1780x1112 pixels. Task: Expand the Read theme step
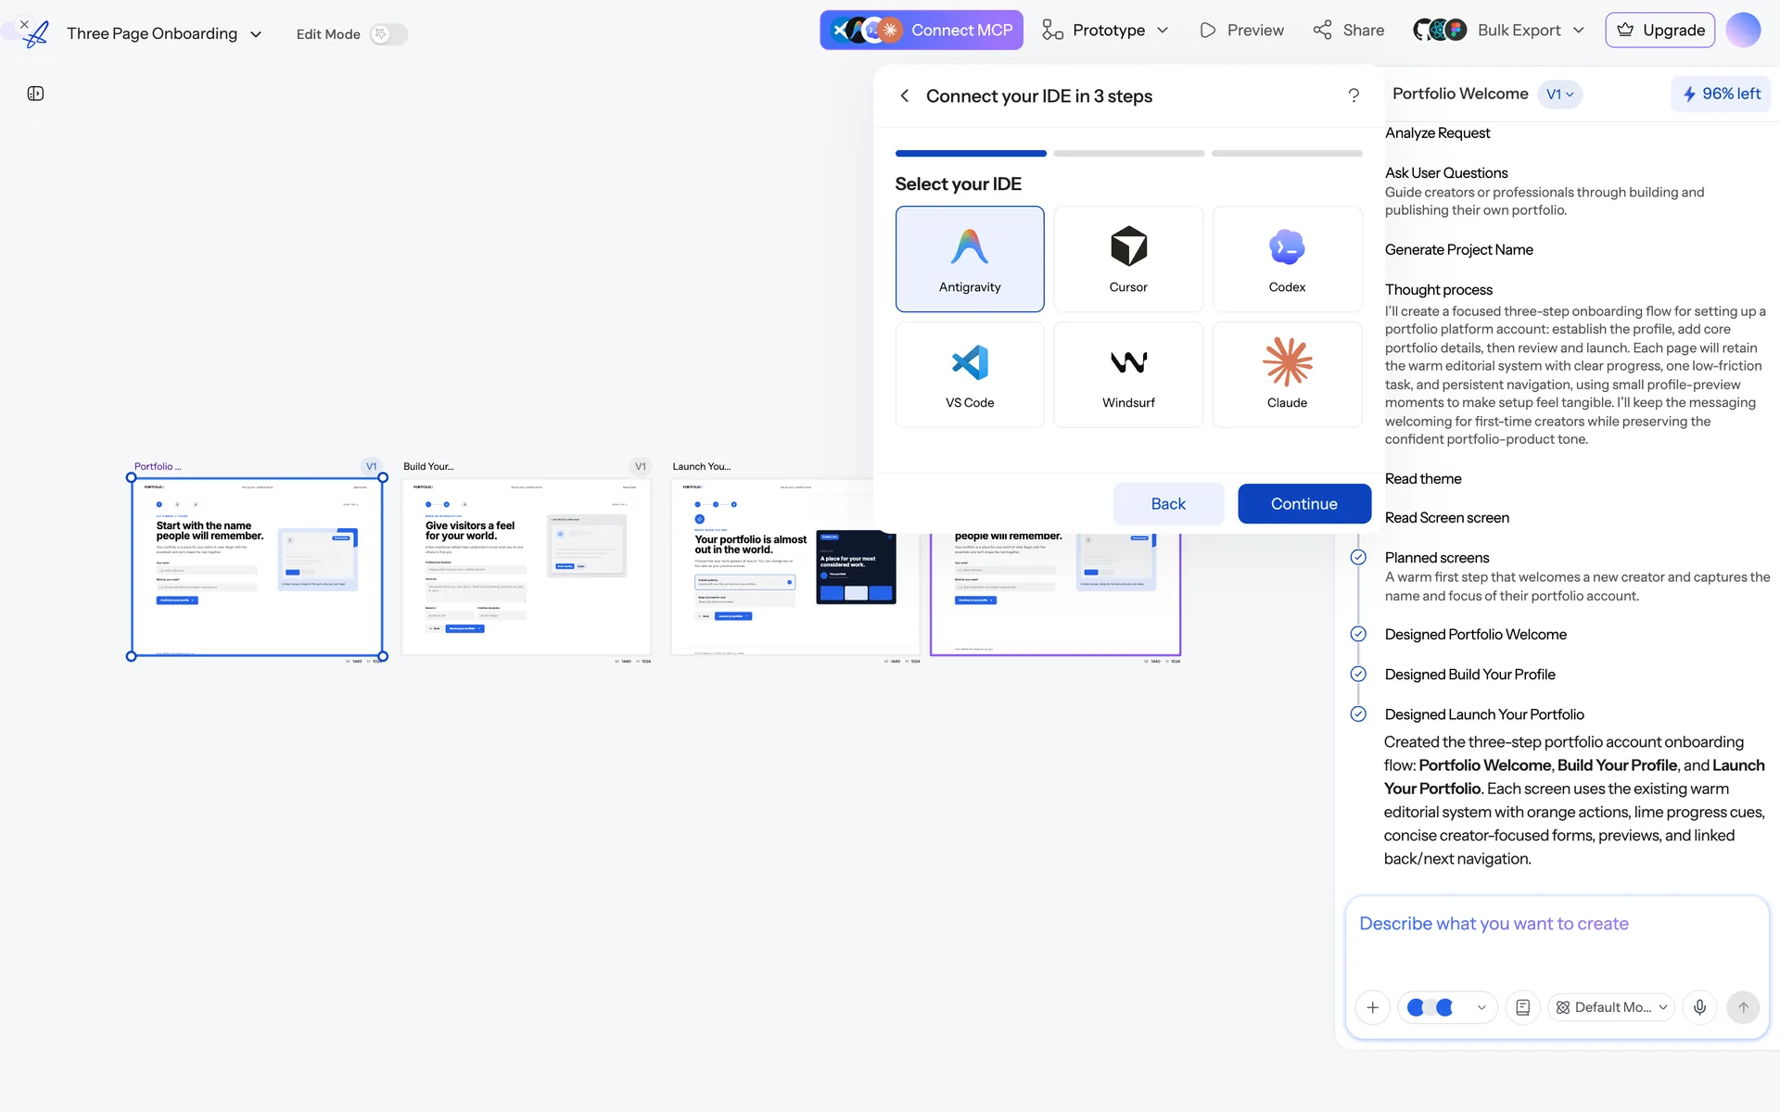[x=1423, y=478]
